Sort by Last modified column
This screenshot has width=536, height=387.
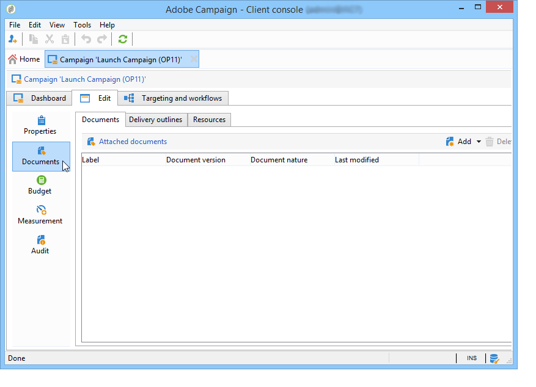tap(376, 160)
